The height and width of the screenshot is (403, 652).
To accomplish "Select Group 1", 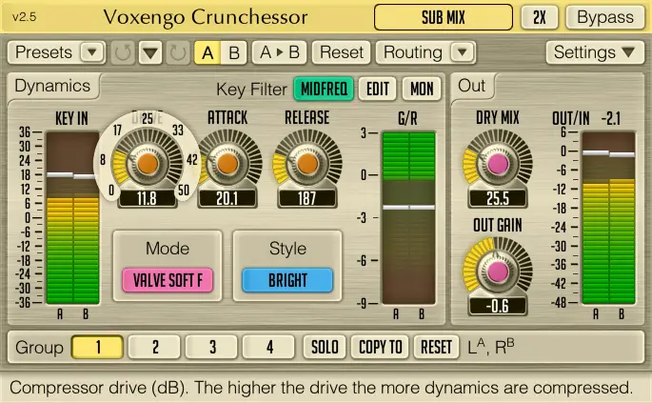I will click(x=98, y=347).
